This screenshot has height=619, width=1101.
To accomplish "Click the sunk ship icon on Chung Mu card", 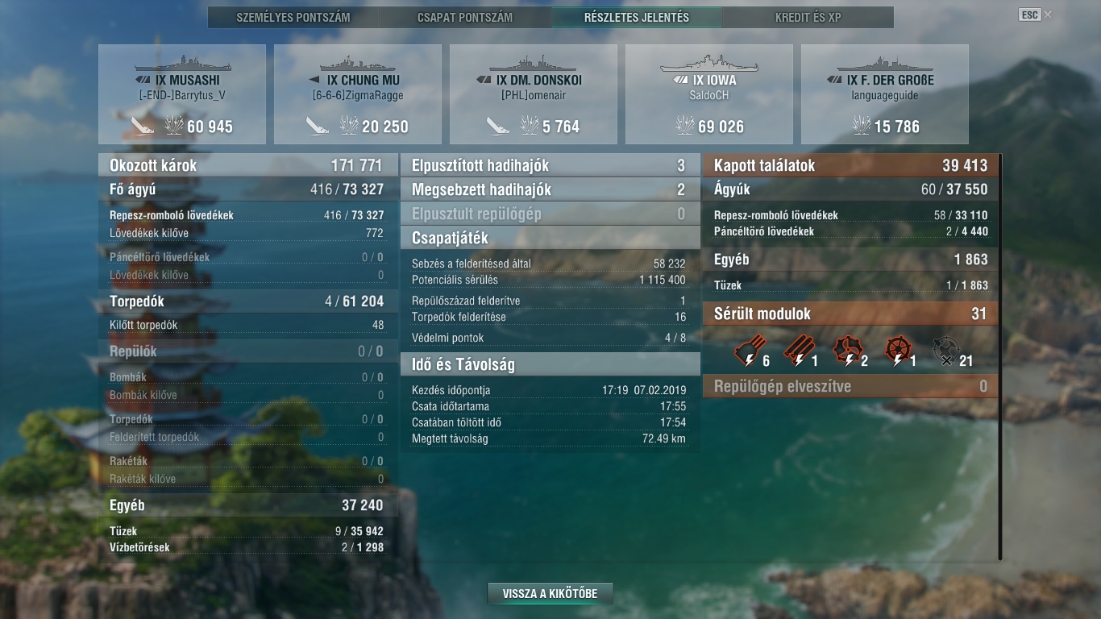I will pos(318,126).
